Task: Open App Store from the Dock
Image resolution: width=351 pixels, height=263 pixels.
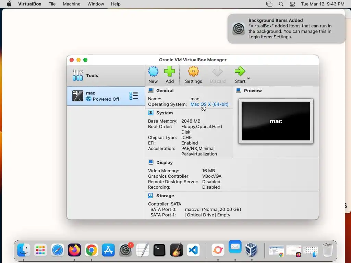Action: [108, 250]
